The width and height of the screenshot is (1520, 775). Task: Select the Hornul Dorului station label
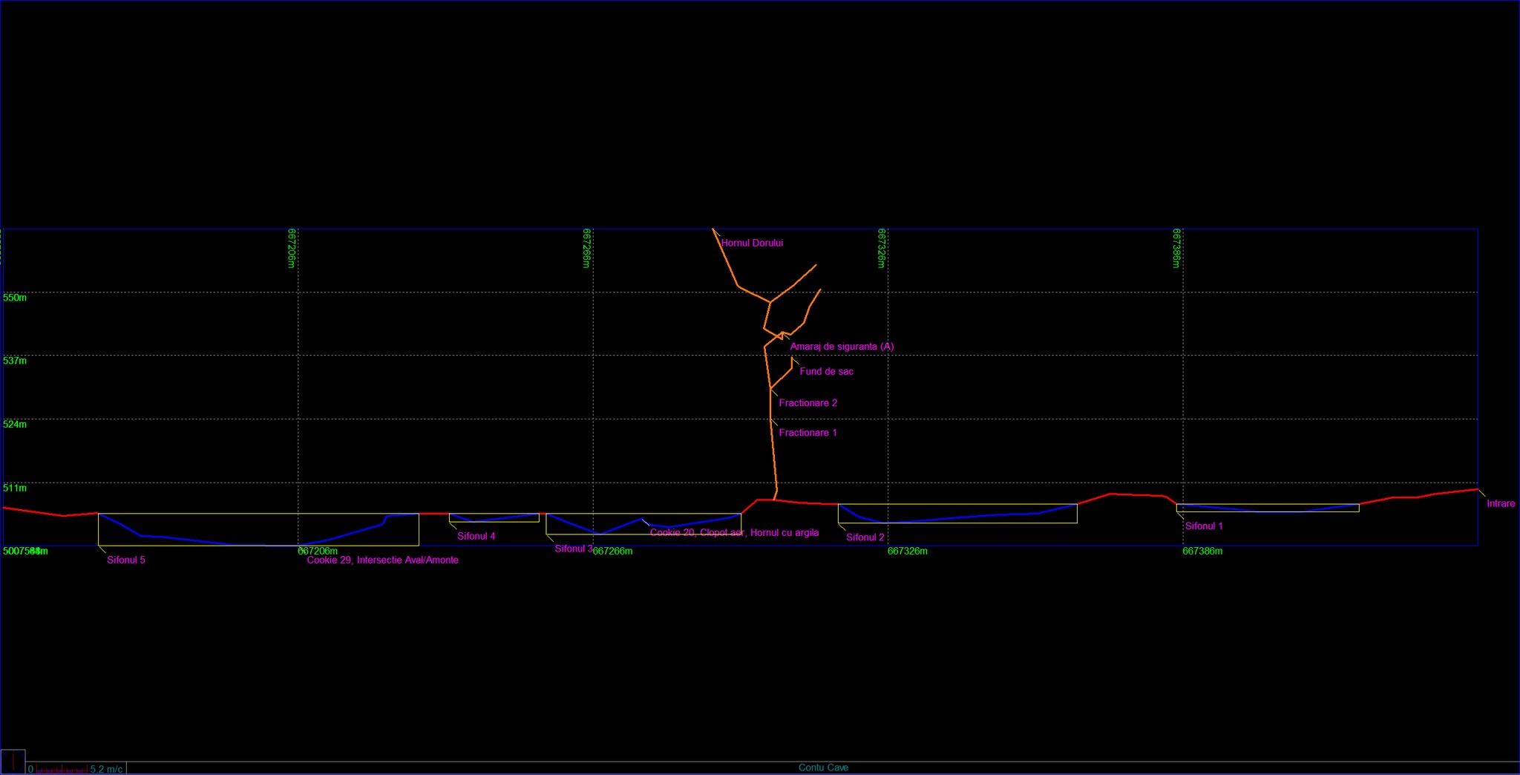(752, 243)
